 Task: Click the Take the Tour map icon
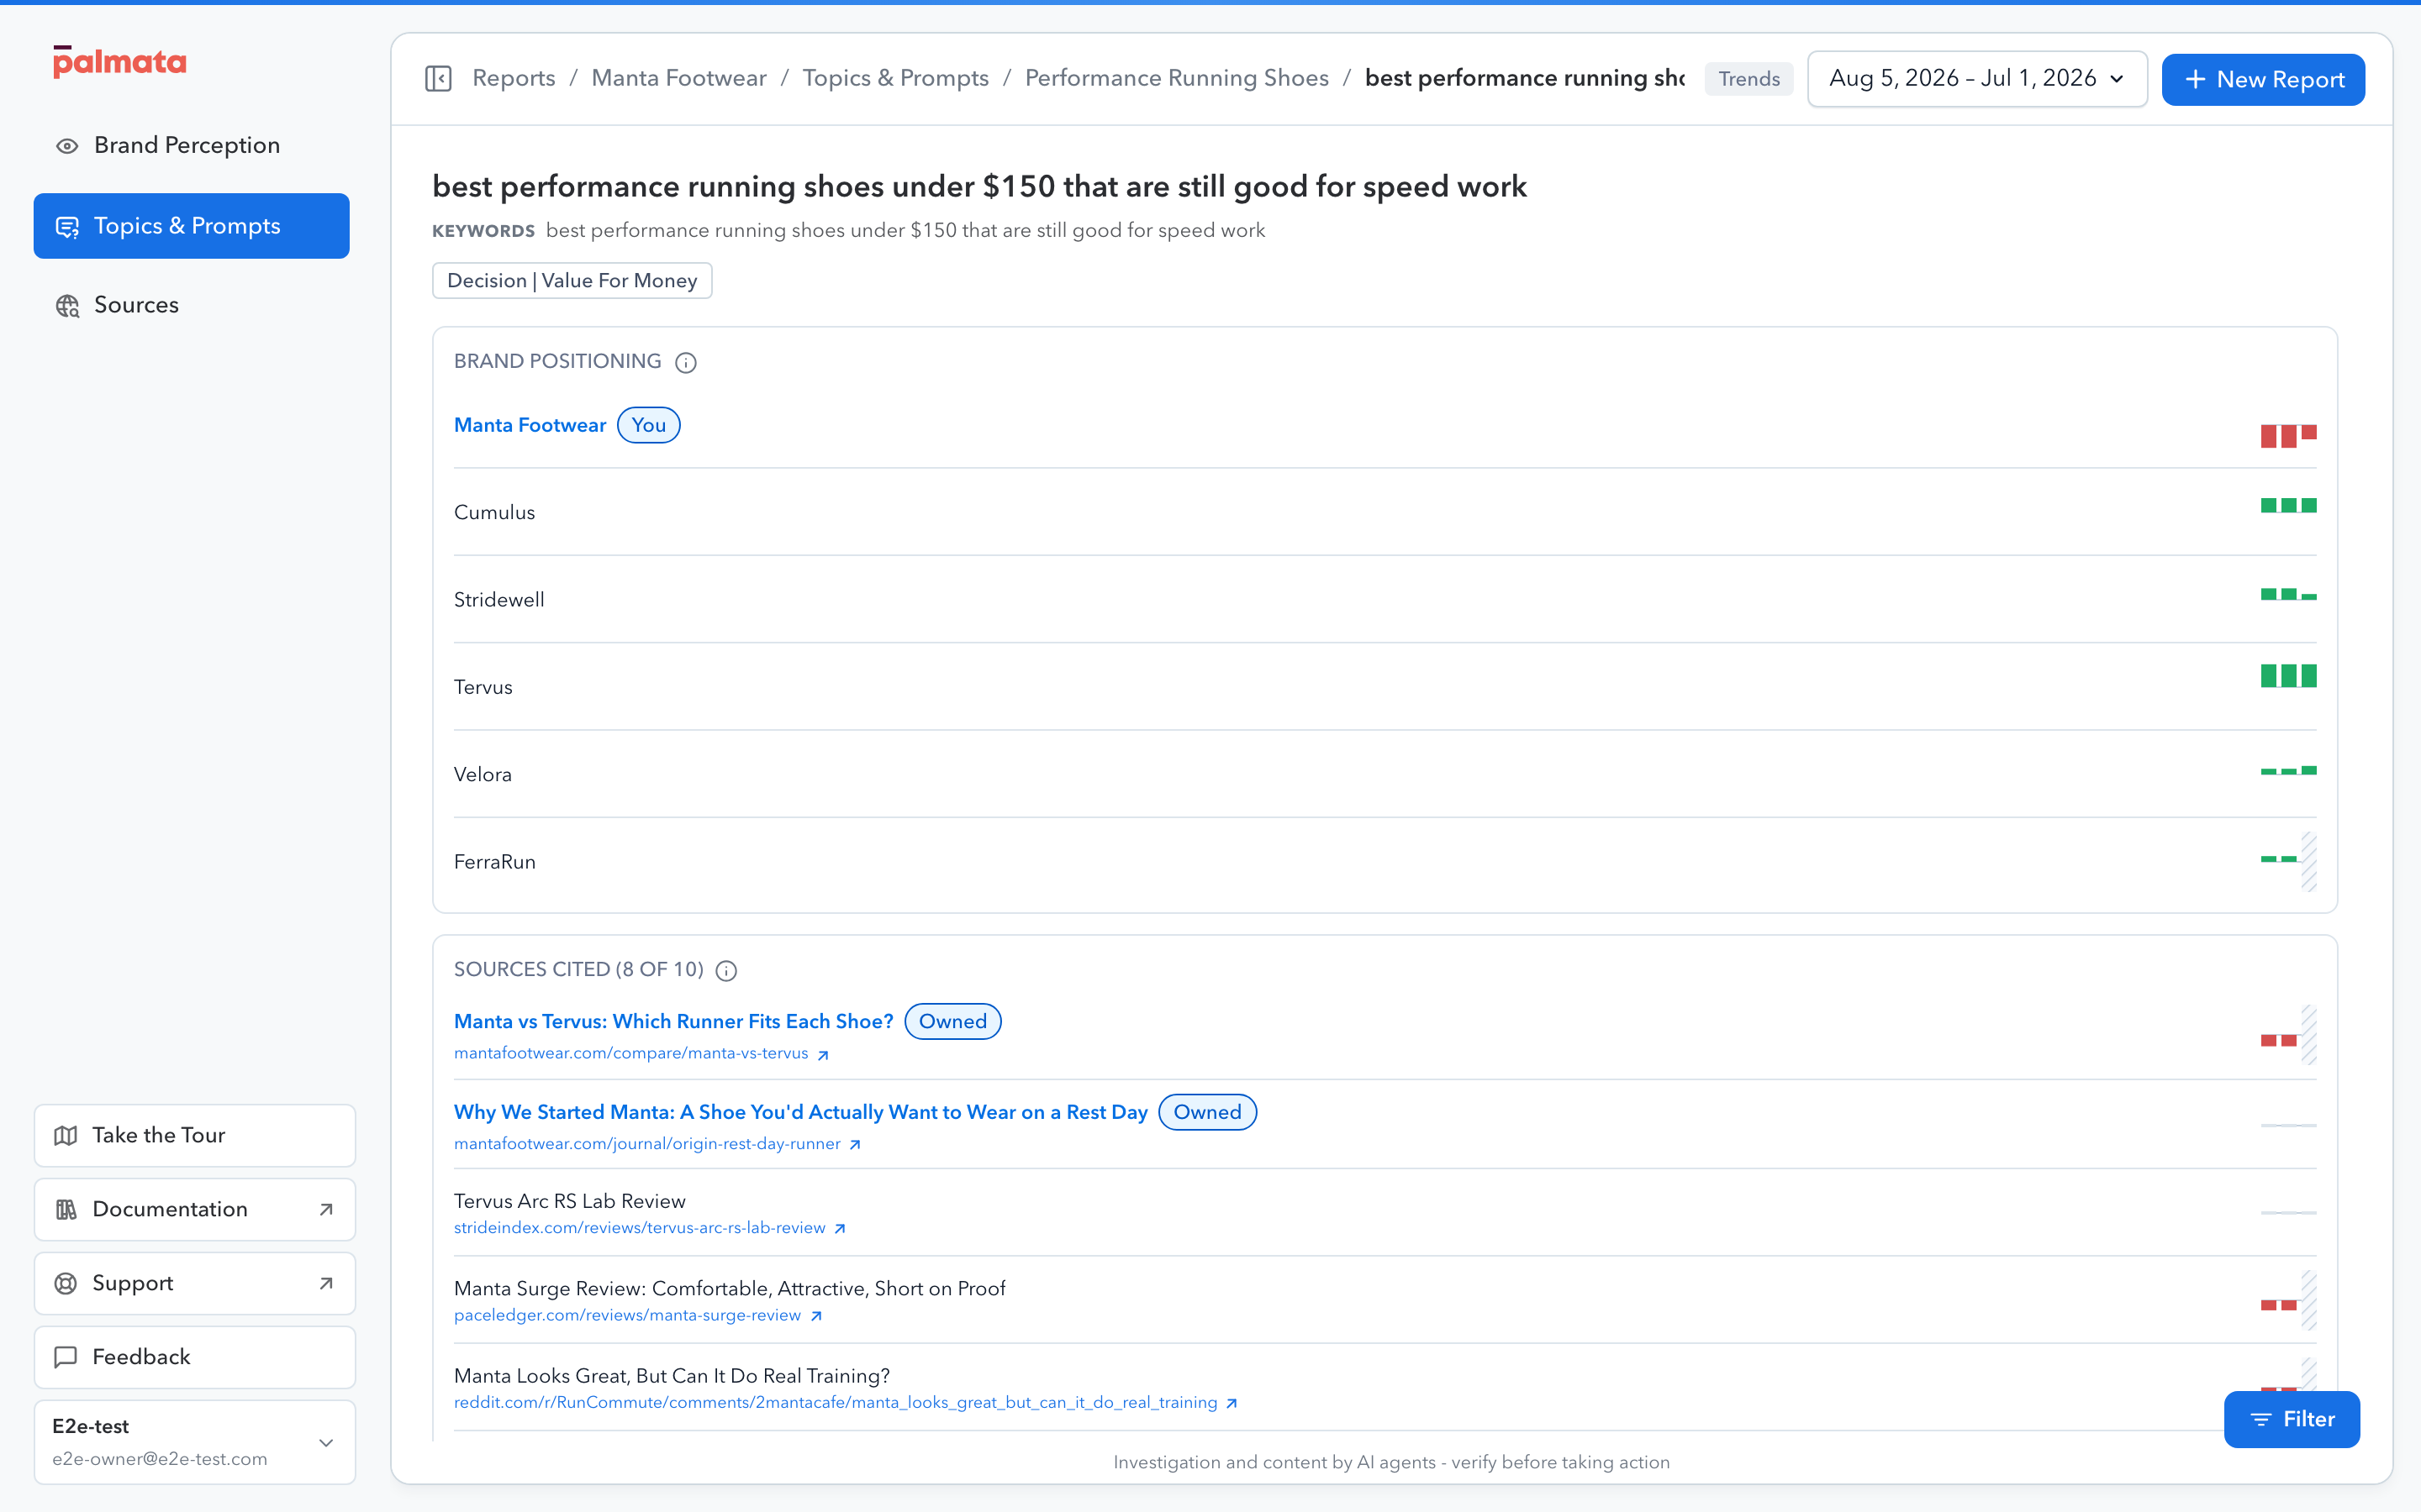66,1135
